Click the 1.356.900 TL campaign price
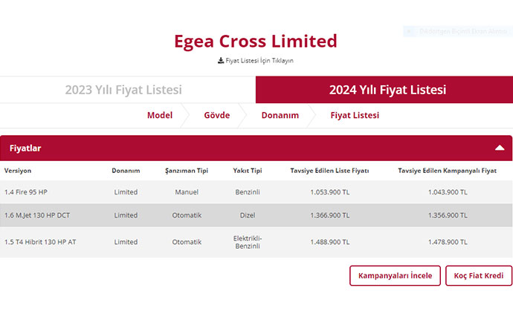The width and height of the screenshot is (513, 334). coord(448,215)
